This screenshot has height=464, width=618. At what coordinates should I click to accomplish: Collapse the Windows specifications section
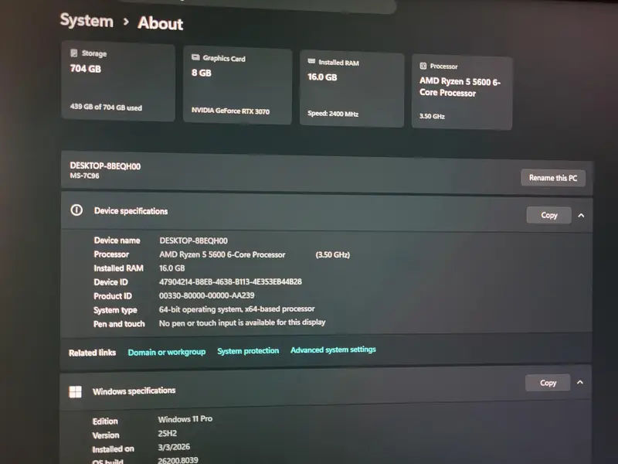580,382
